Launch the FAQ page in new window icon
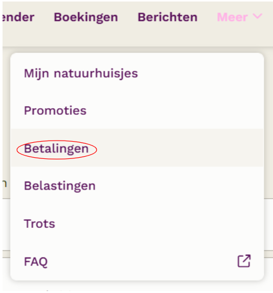Image resolution: width=273 pixels, height=293 pixels. click(x=244, y=261)
